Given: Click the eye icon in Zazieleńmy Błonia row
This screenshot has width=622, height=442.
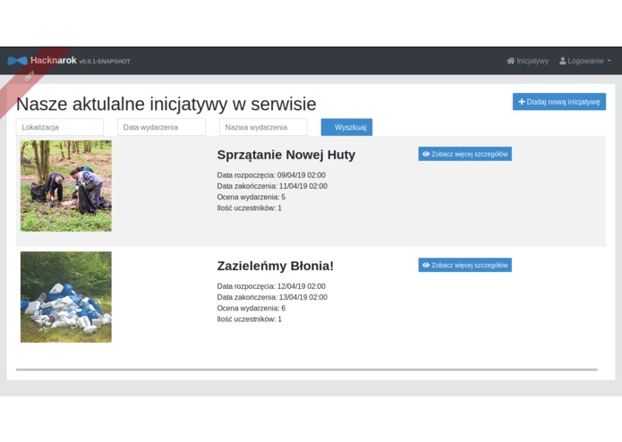Looking at the screenshot, I should (x=426, y=265).
